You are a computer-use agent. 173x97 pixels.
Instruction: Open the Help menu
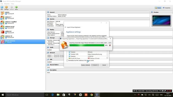pos(12,4)
